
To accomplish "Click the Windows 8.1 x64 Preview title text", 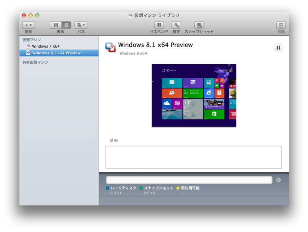I will point(156,45).
